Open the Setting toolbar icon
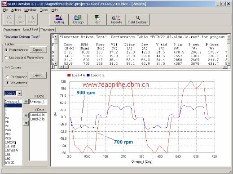This screenshot has height=174, width=233. [59, 19]
